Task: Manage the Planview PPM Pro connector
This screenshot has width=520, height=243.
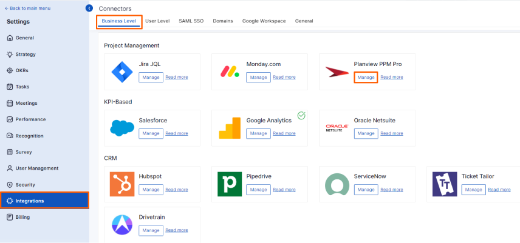Action: 366,78
